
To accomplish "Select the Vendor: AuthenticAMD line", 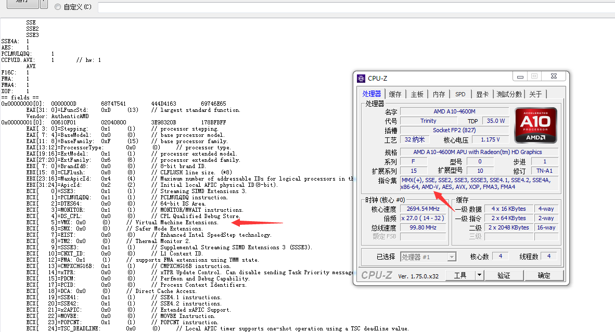I will [58, 117].
